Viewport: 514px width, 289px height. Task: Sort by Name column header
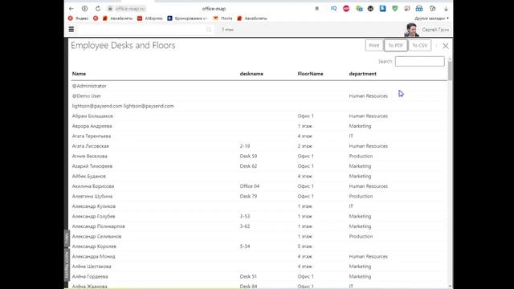click(x=79, y=74)
